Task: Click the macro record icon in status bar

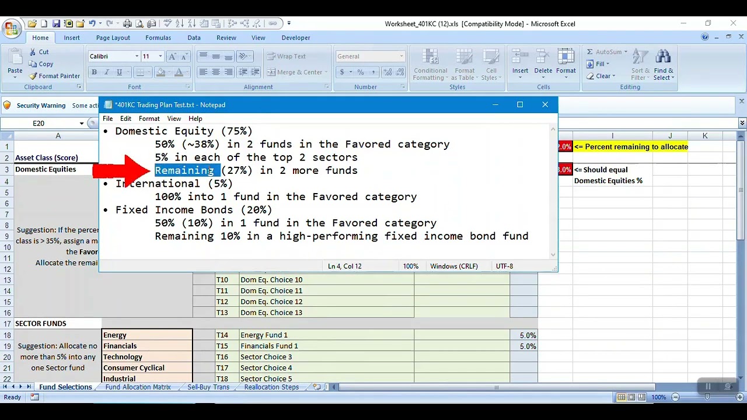Action: pos(34,397)
